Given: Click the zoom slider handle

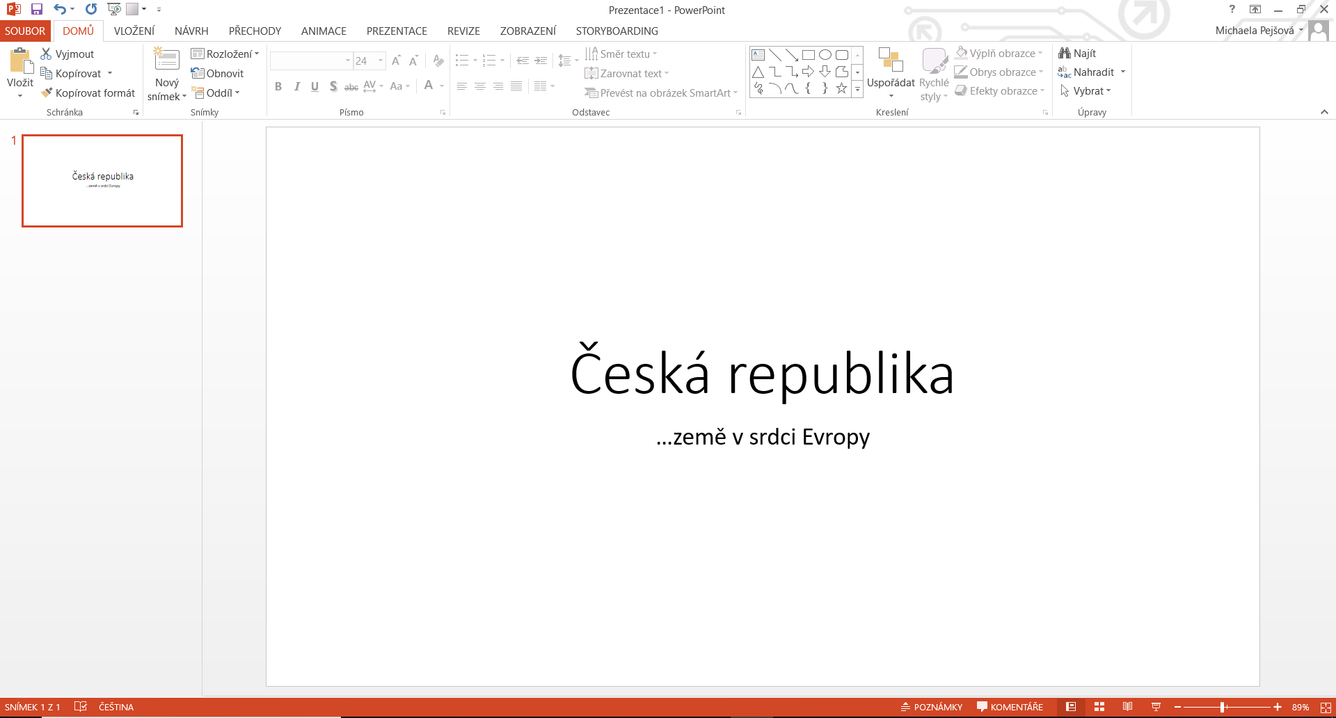Looking at the screenshot, I should (x=1223, y=707).
